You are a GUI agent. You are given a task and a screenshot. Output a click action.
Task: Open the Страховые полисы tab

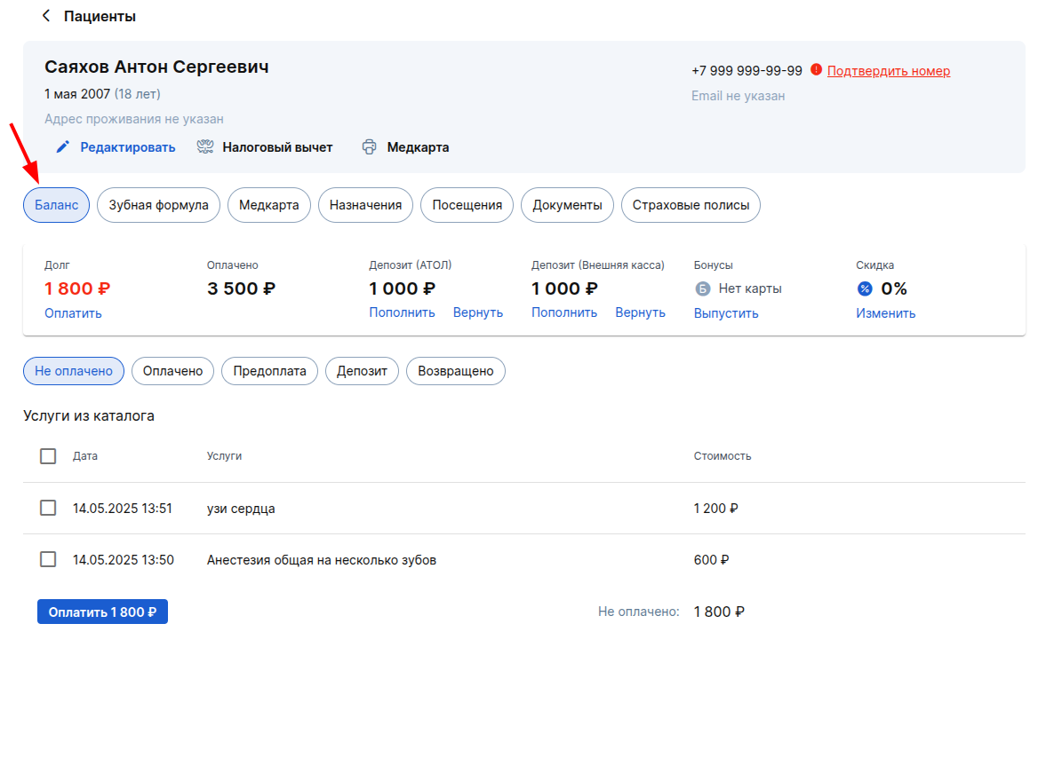click(691, 204)
